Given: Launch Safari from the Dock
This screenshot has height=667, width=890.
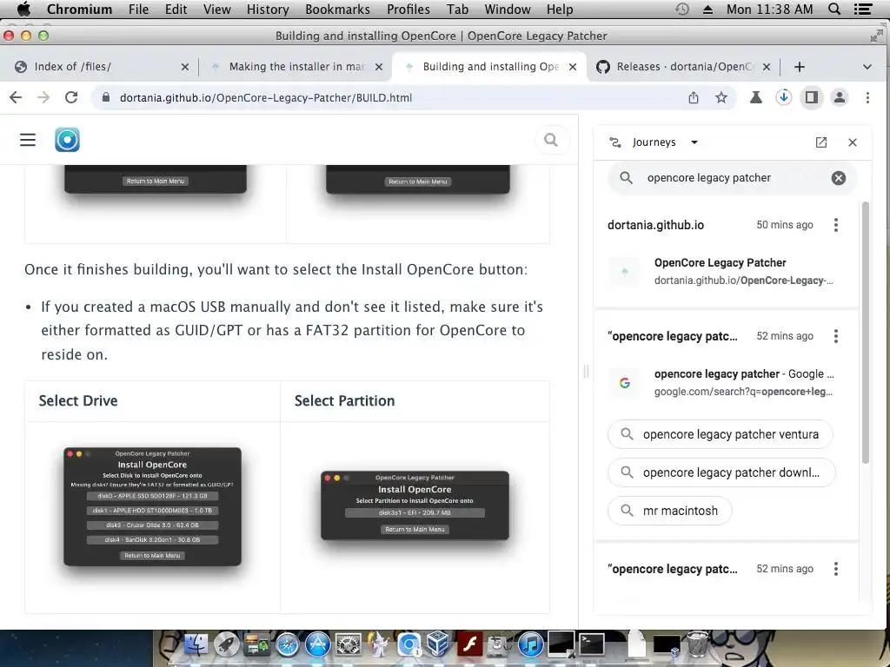Looking at the screenshot, I should point(287,645).
